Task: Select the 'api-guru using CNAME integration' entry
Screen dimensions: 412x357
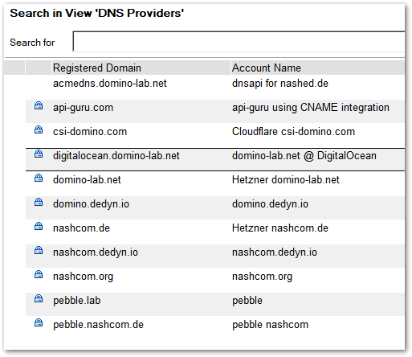Action: pyautogui.click(x=311, y=108)
